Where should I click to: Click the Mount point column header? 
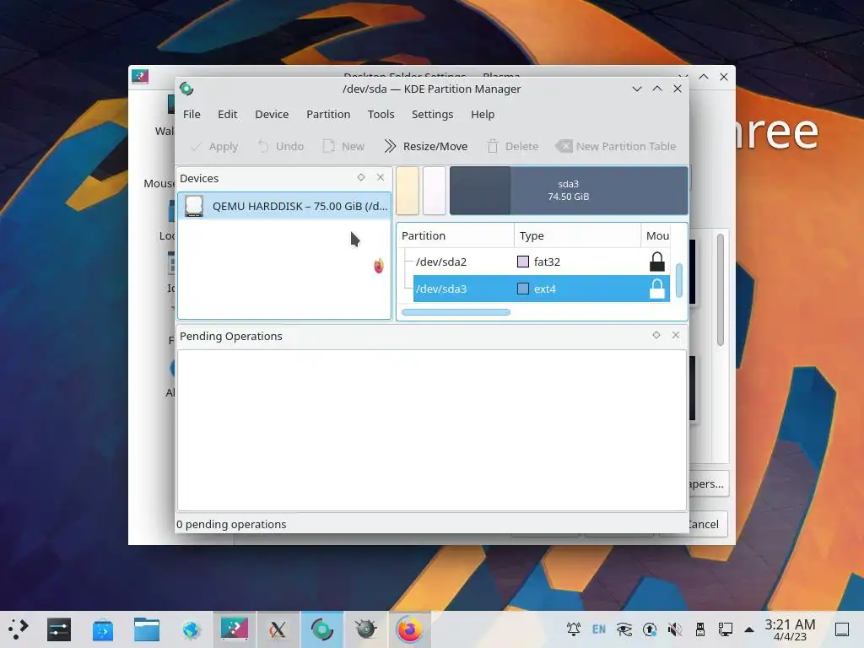658,236
